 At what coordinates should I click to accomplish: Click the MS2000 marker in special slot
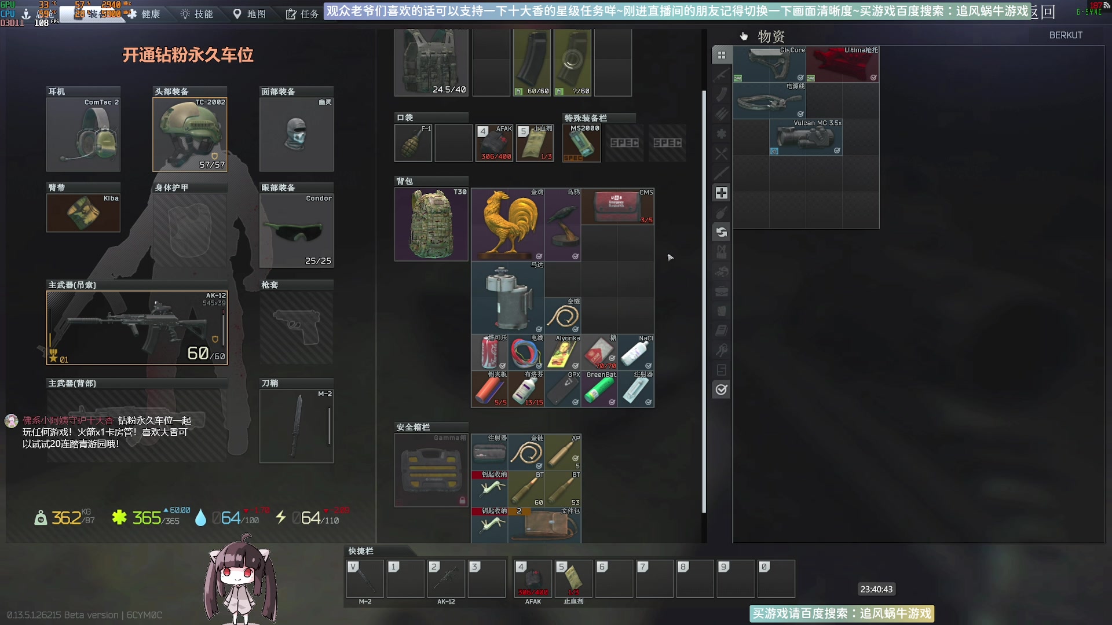click(x=581, y=143)
